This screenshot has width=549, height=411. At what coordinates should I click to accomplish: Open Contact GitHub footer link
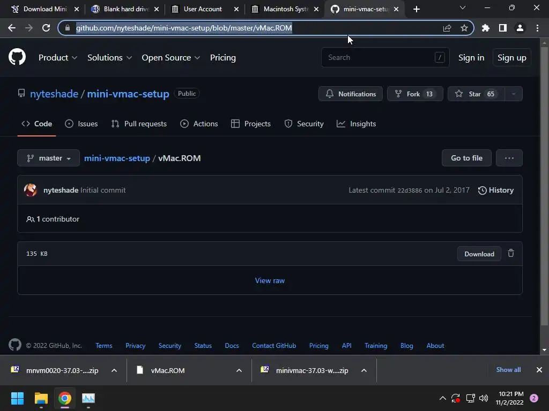tap(274, 345)
